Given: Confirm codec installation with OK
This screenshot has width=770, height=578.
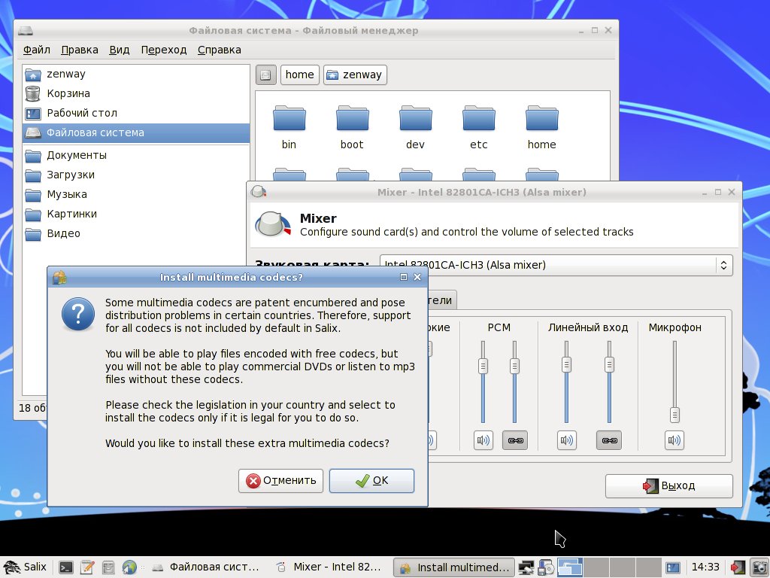Looking at the screenshot, I should pos(371,481).
